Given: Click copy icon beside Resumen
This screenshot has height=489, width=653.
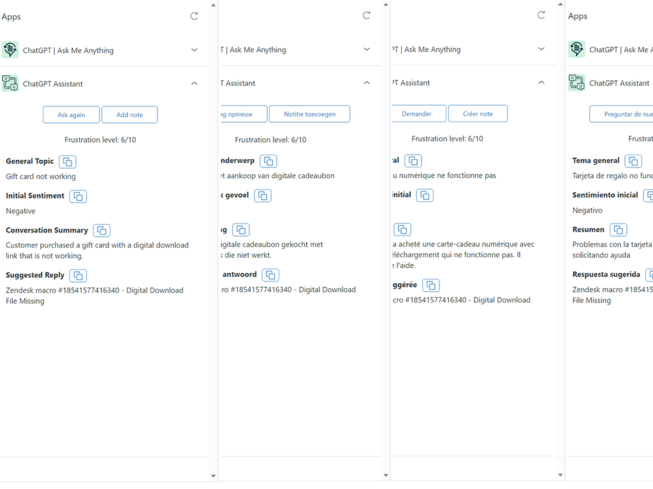Looking at the screenshot, I should tap(618, 230).
